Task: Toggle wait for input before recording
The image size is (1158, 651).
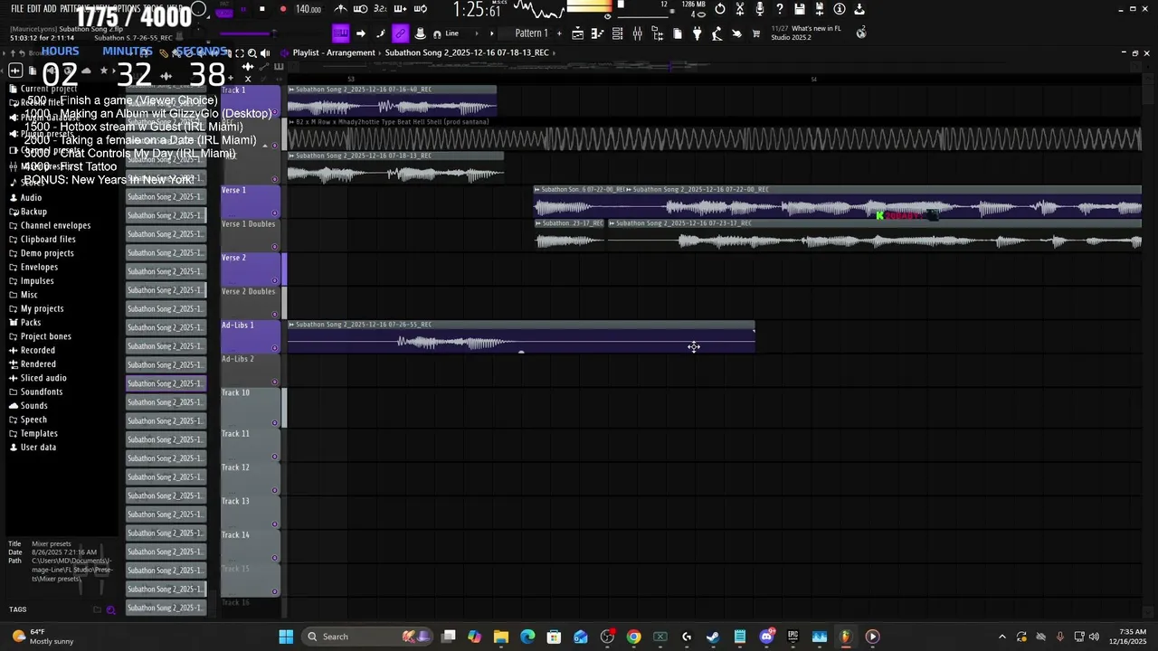Action: pos(360,9)
